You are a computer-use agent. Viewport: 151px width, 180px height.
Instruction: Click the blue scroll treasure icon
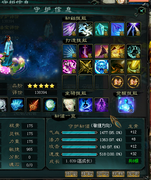pyautogui.click(x=17, y=105)
